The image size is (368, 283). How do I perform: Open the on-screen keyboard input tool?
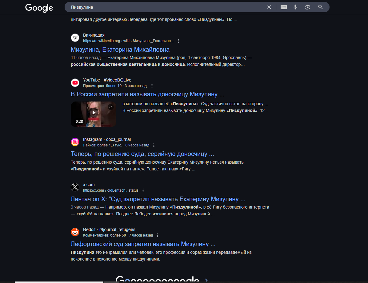coord(283,7)
